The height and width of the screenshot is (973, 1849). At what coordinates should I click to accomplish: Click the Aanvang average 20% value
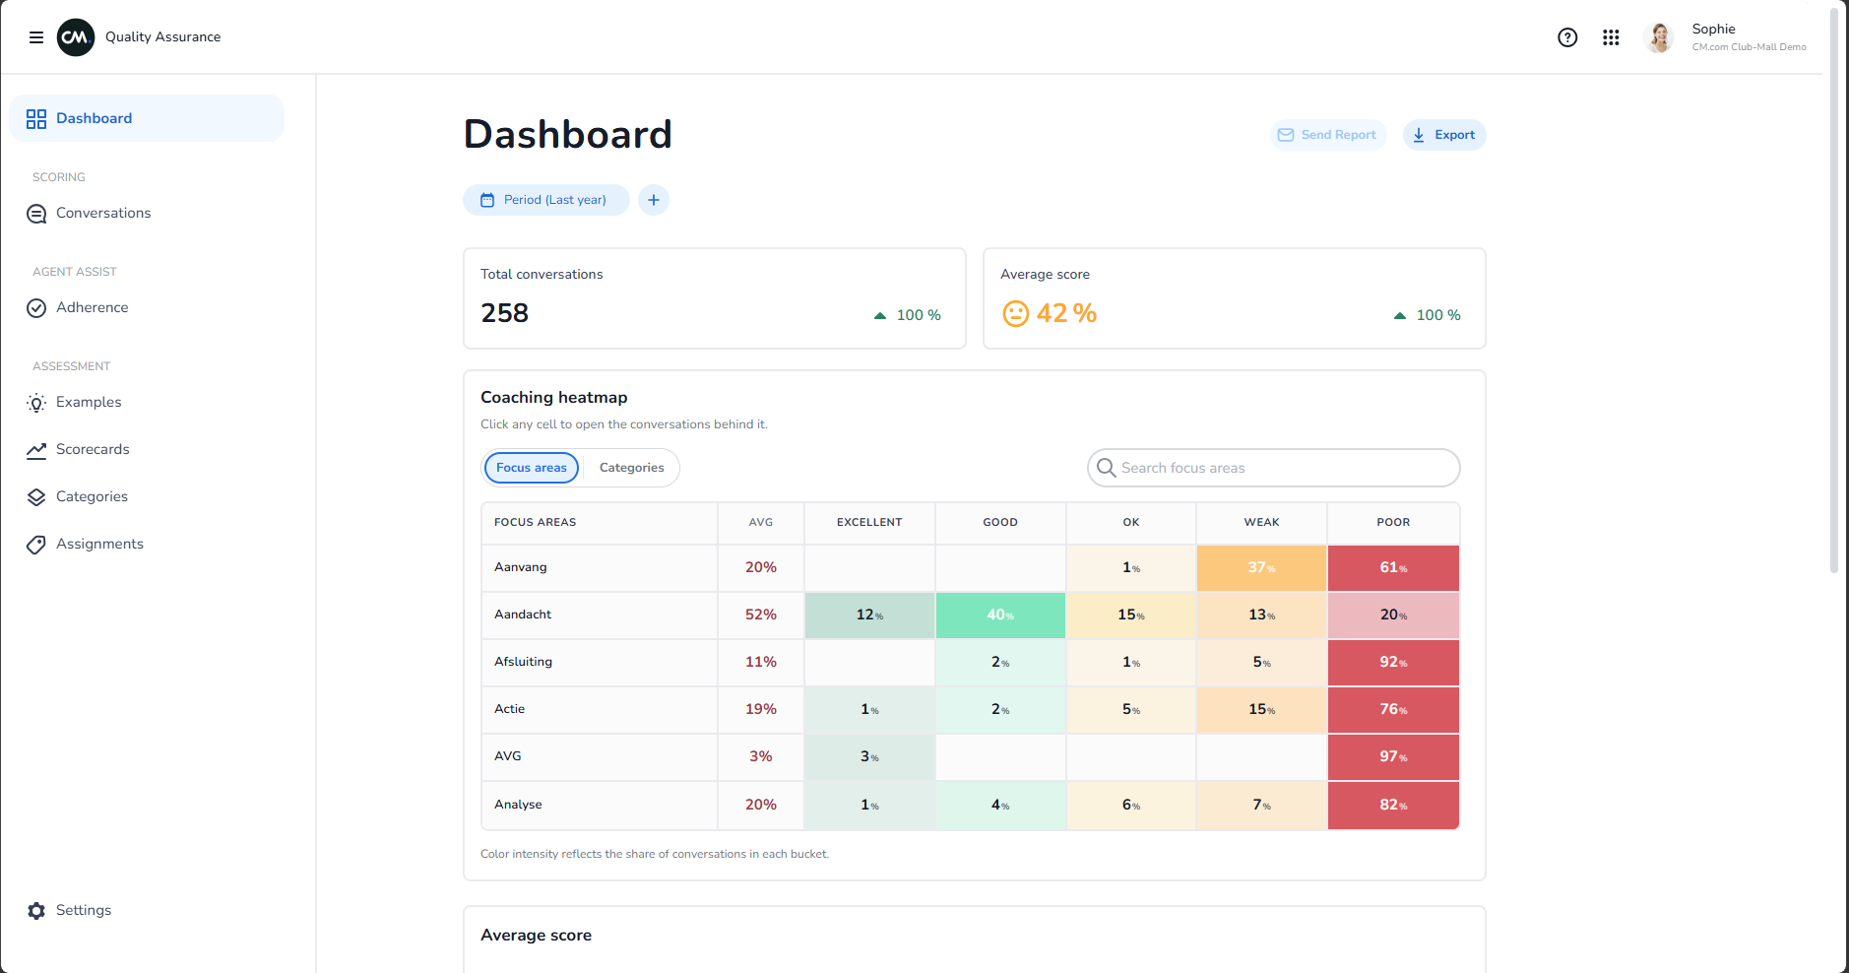point(761,567)
